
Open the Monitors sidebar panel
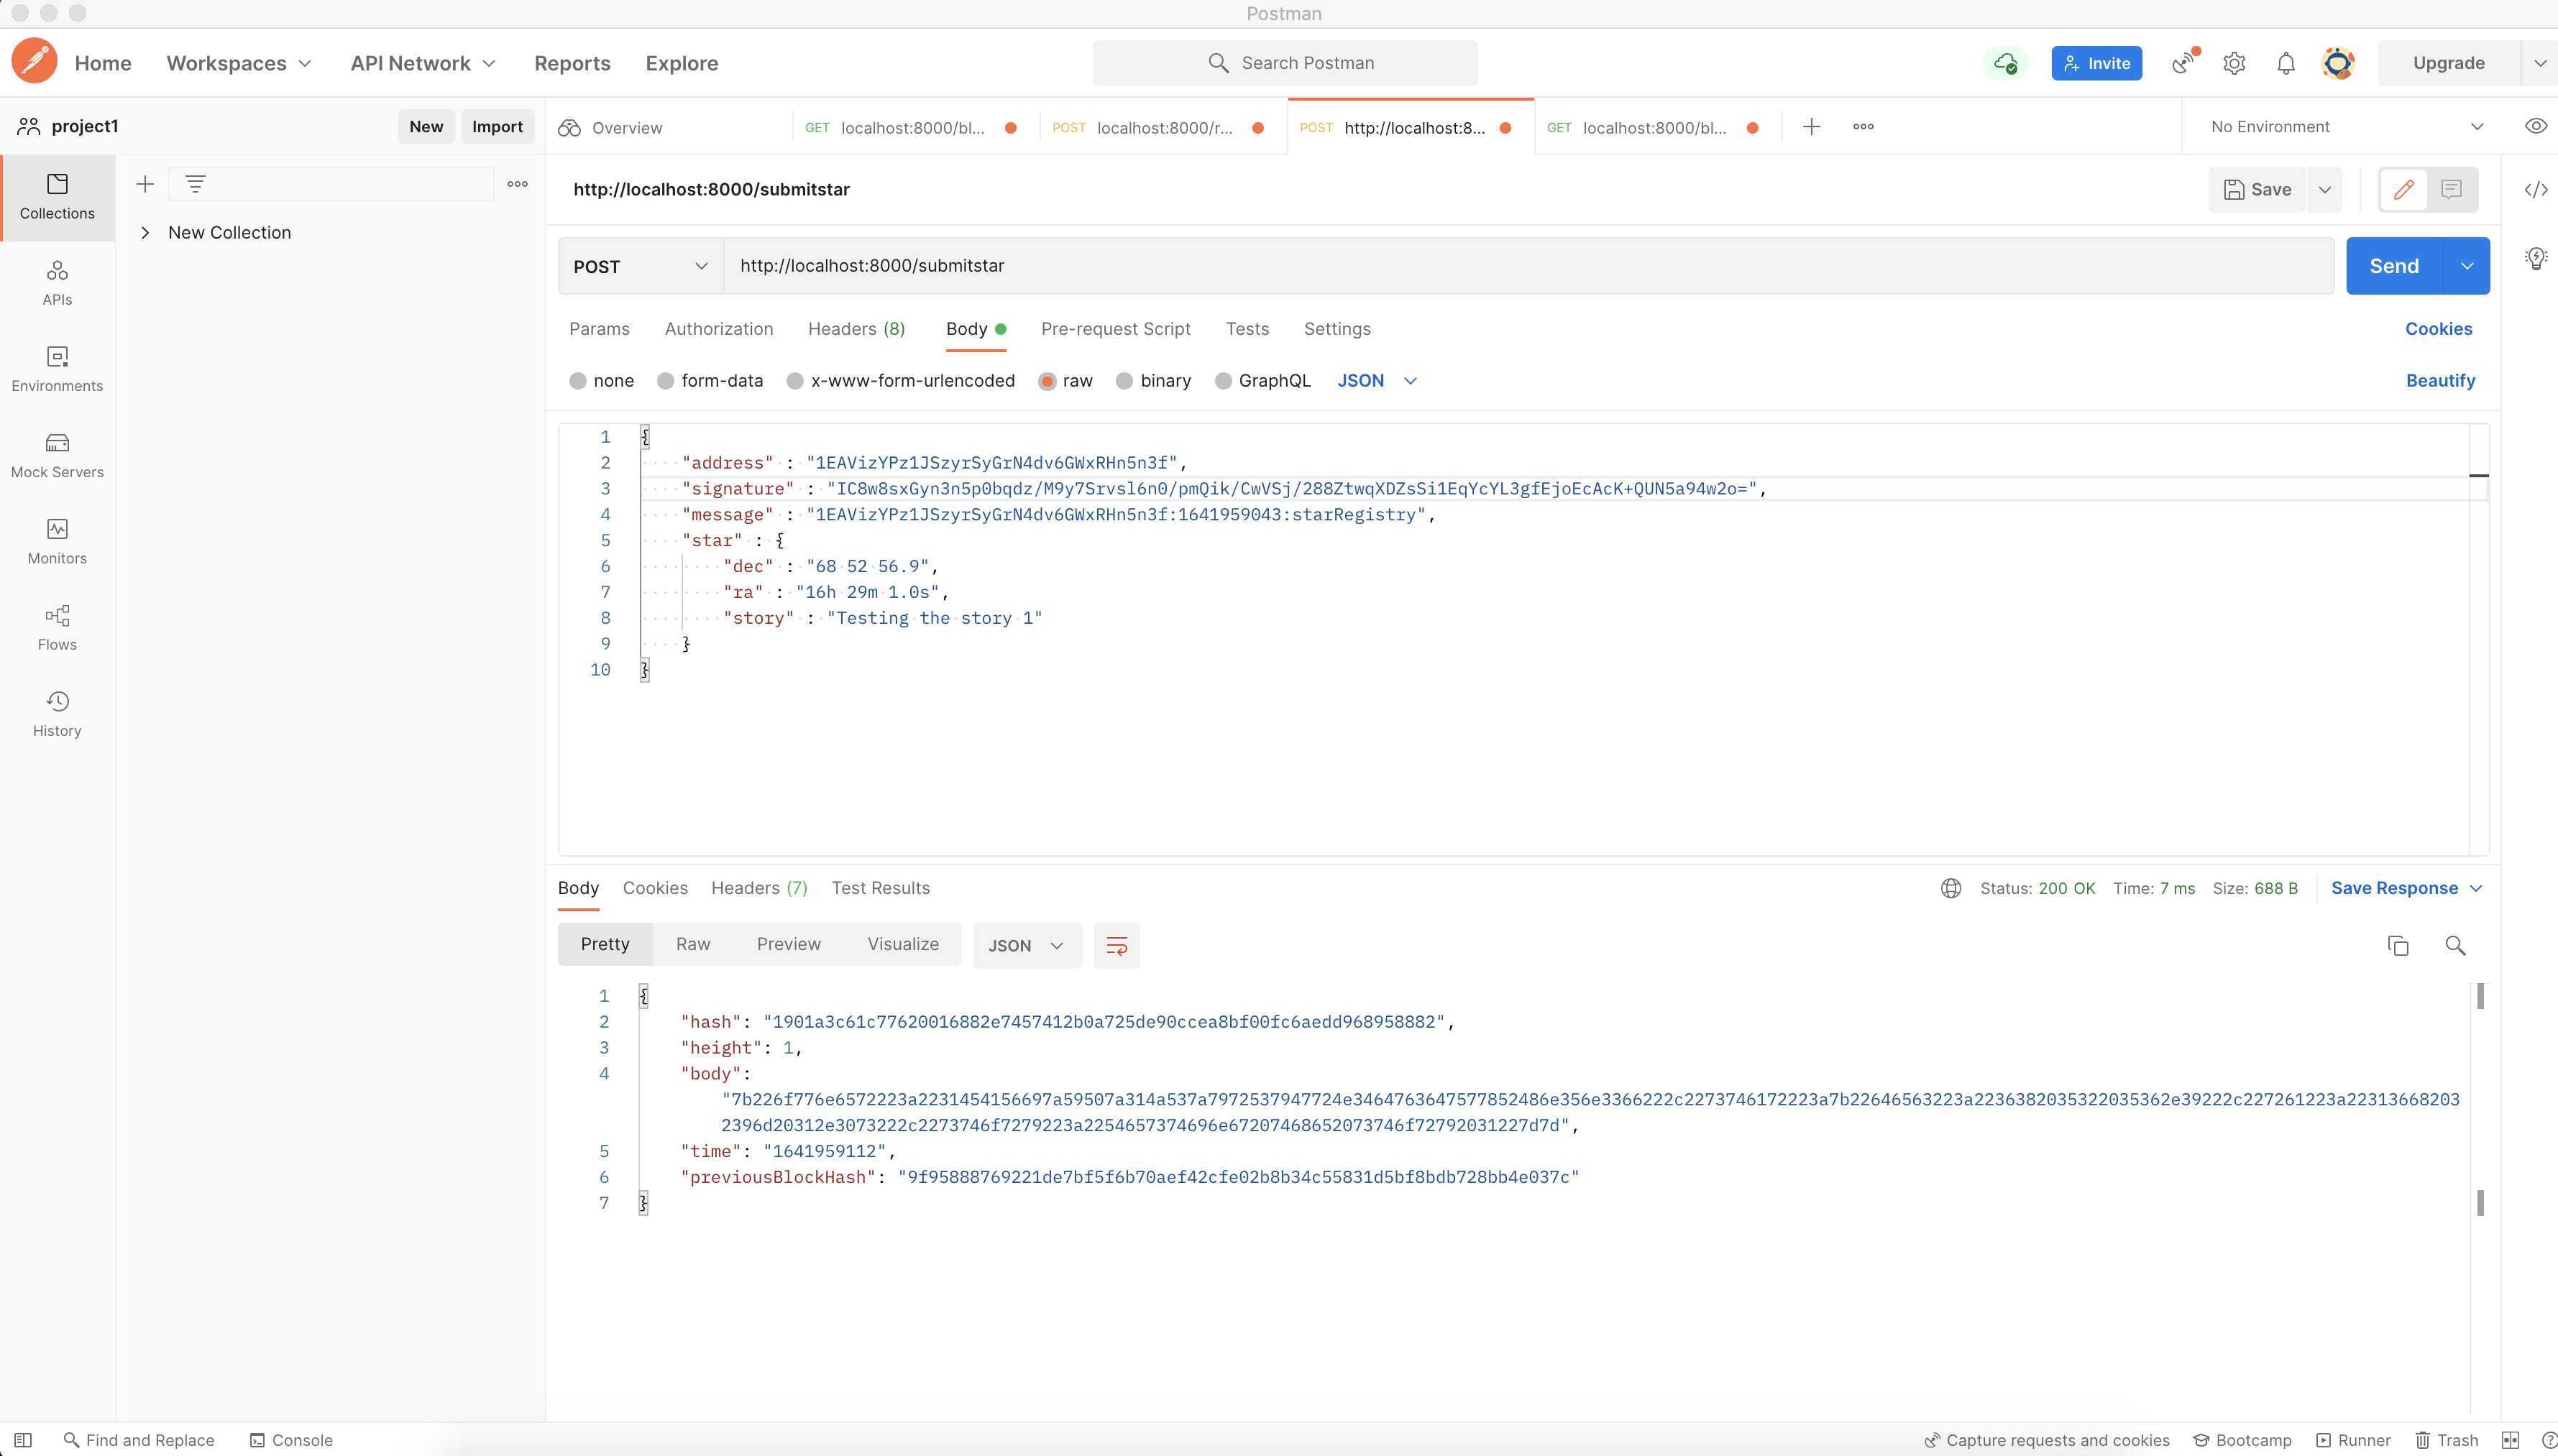(x=57, y=541)
